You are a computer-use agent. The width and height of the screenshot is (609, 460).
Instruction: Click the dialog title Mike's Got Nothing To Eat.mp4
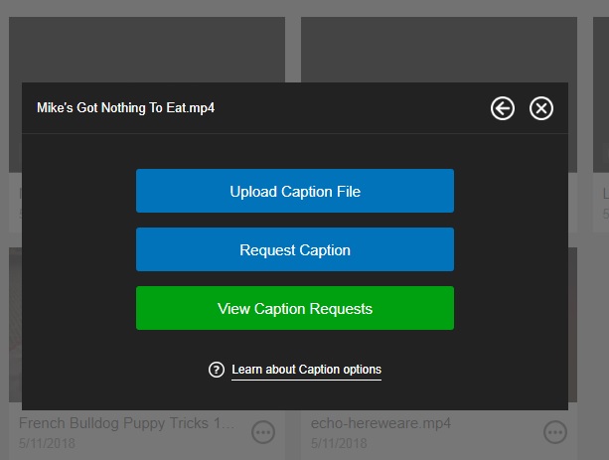(125, 108)
